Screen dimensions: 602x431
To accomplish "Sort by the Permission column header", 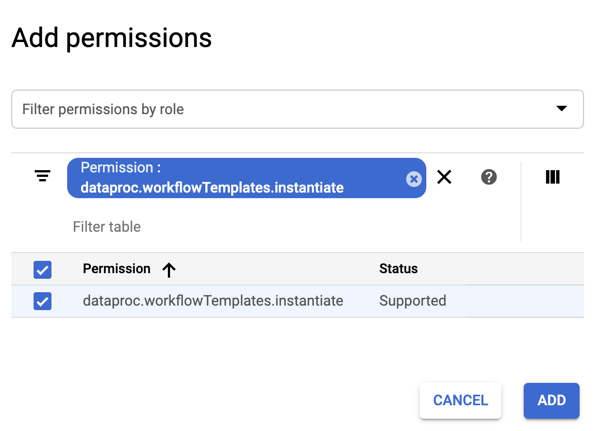I will [x=117, y=269].
